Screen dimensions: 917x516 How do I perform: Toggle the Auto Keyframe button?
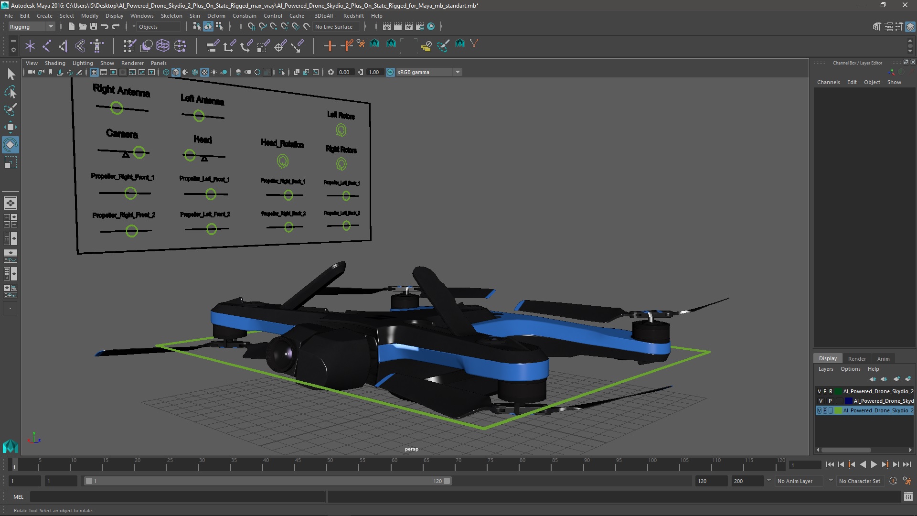[893, 481]
